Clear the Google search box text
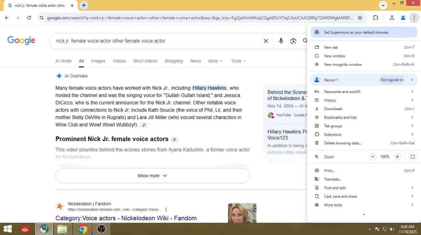 coord(266,41)
